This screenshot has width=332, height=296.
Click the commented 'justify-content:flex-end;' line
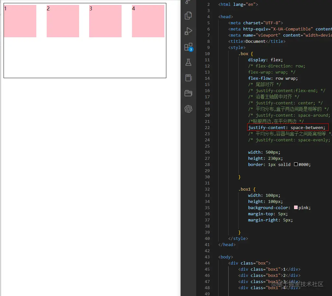(287, 91)
